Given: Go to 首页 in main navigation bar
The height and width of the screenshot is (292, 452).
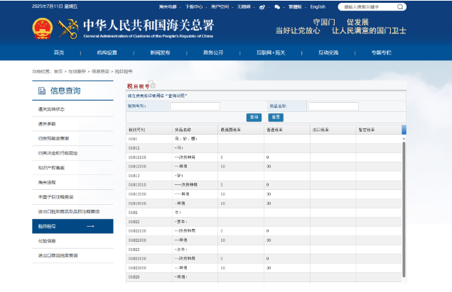Looking at the screenshot, I should (x=59, y=52).
